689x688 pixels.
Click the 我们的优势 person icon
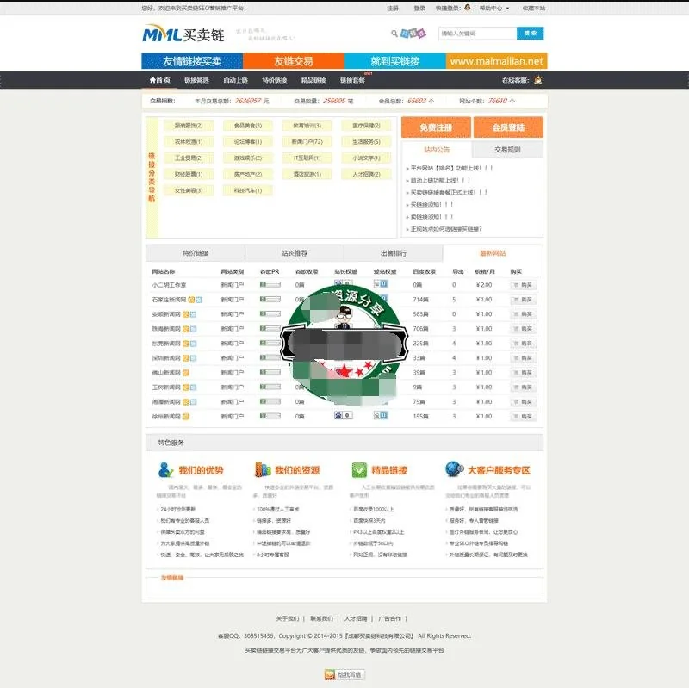(165, 470)
